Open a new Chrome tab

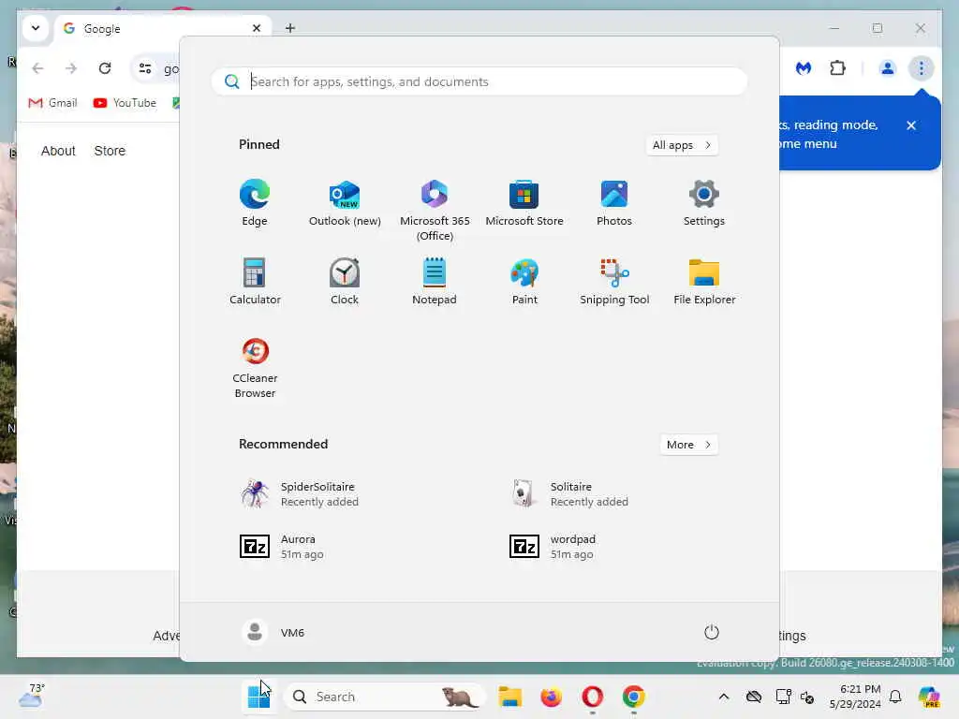290,28
